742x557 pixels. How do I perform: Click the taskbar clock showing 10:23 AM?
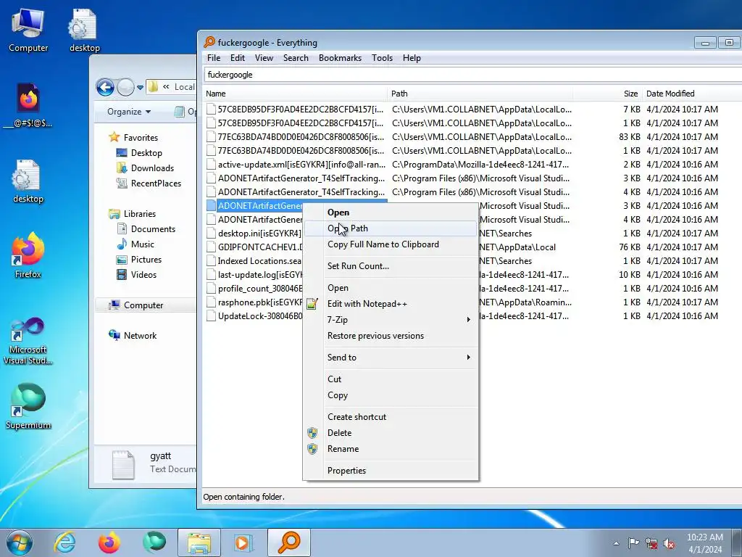click(x=705, y=543)
